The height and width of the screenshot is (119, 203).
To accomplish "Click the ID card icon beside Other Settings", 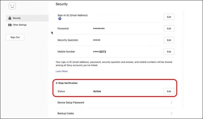I will coord(10,25).
